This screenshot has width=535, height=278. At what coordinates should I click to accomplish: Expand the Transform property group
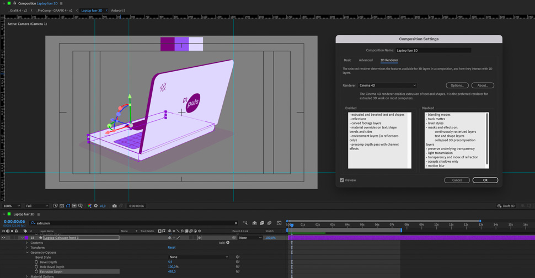27,248
